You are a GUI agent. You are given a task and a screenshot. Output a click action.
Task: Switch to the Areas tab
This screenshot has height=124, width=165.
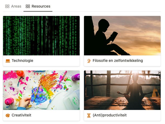(x=13, y=6)
